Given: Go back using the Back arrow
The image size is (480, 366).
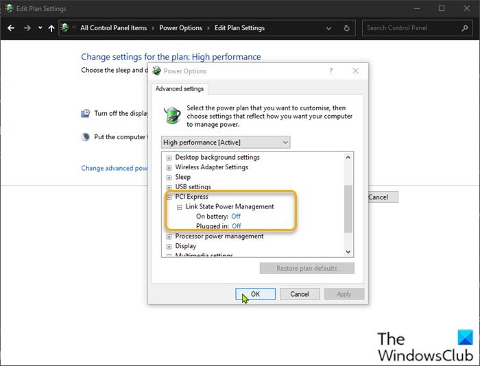Looking at the screenshot, I should click(11, 28).
